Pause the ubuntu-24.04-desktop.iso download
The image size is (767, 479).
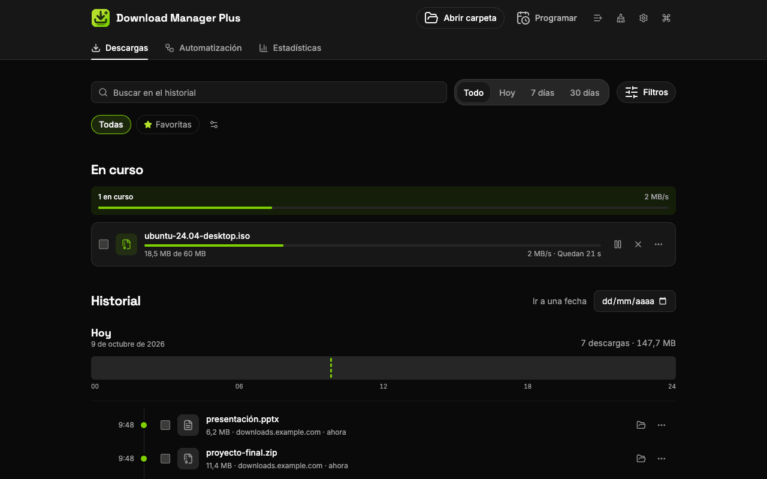tap(618, 244)
